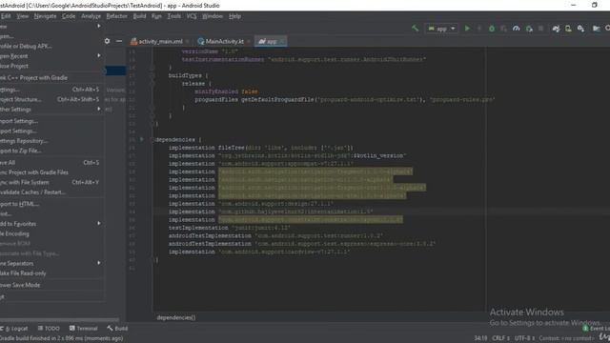Choose Settings Repository menu entry

(51, 141)
